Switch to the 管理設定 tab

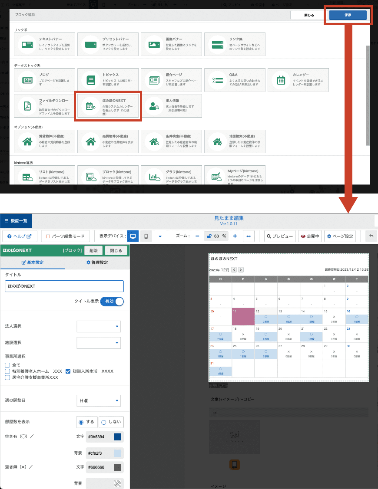pos(97,263)
